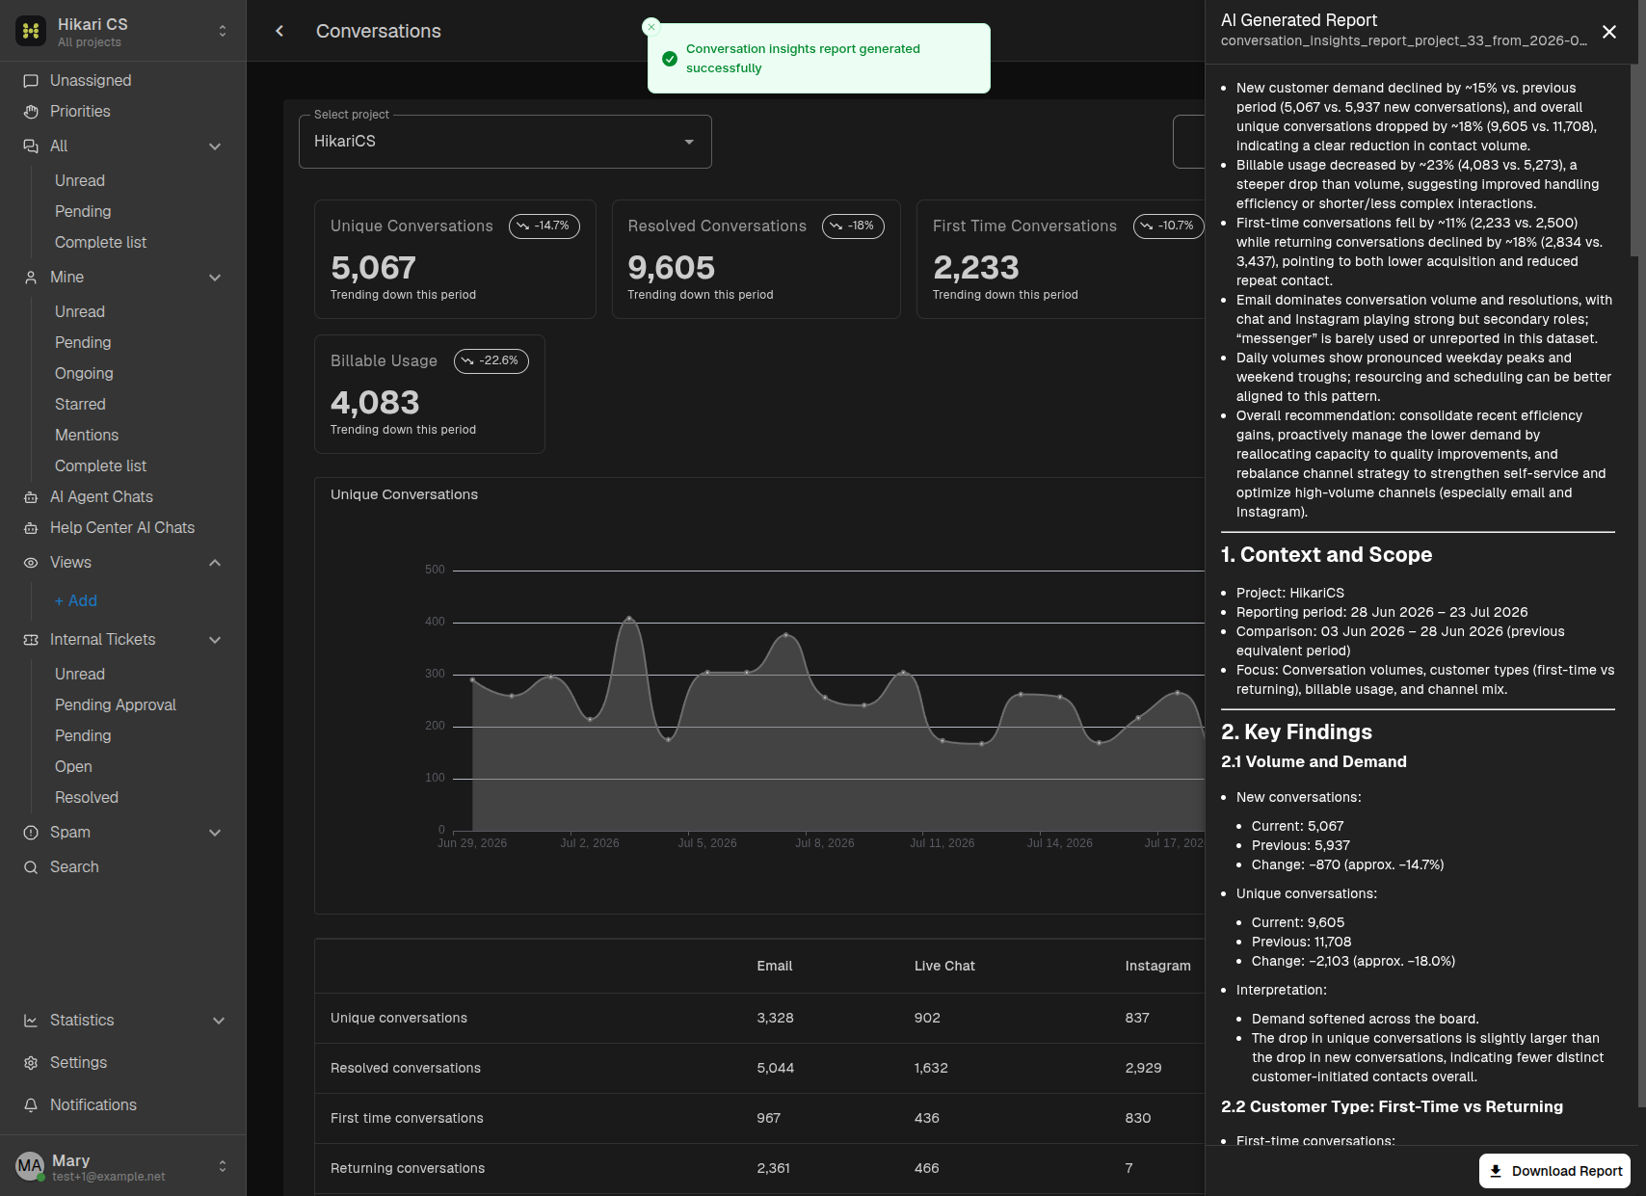Expand the Spam section chevron
Screen dimensions: 1646x1196
(215, 833)
